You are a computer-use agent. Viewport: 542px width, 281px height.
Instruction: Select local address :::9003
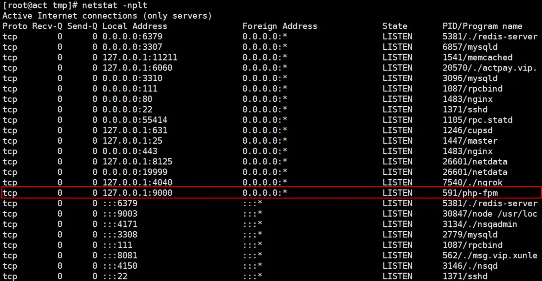pos(119,214)
